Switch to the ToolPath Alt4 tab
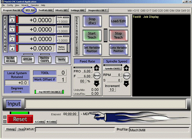Screen dimensions: 192x139 [x=45, y=10]
